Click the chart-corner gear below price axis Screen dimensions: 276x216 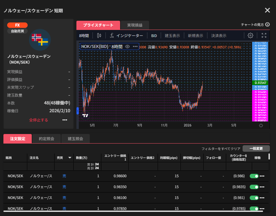coord(261,125)
